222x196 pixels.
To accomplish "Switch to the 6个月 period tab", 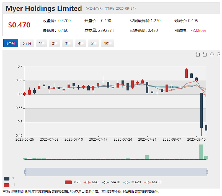I will [27, 43].
